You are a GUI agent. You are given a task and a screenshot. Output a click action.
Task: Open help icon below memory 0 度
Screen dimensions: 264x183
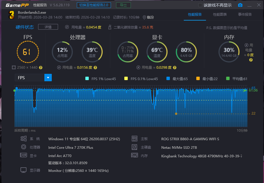[251, 60]
